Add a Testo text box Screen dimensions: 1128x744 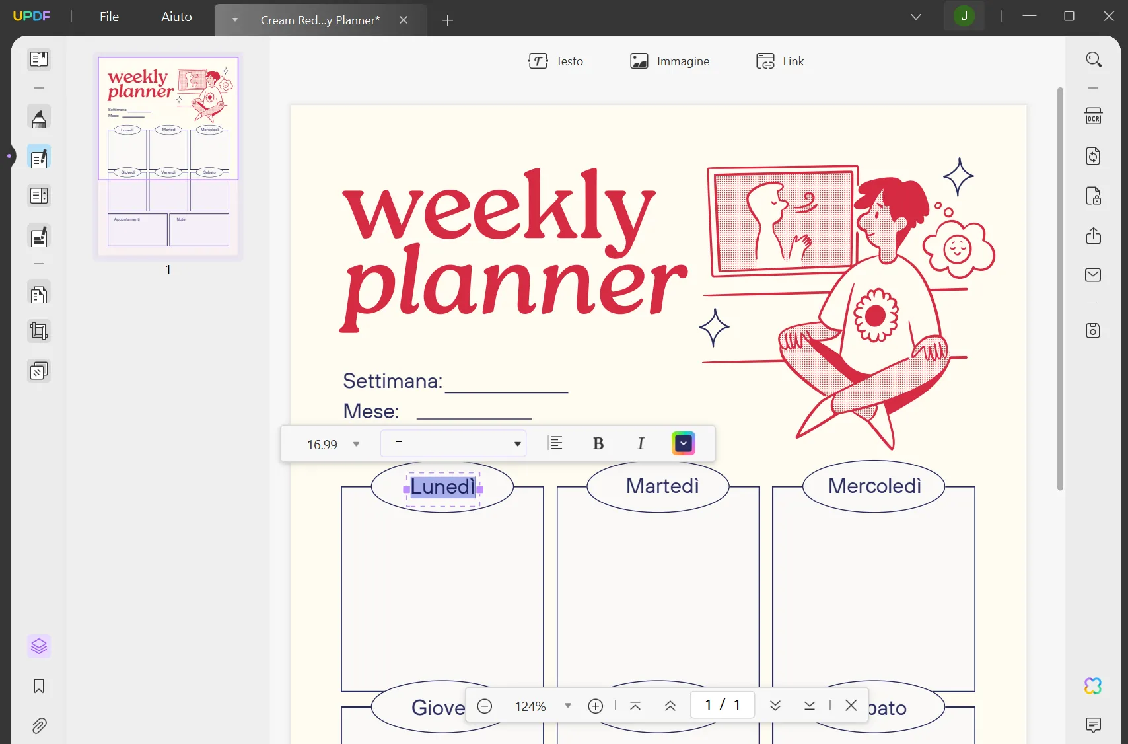[x=556, y=61]
